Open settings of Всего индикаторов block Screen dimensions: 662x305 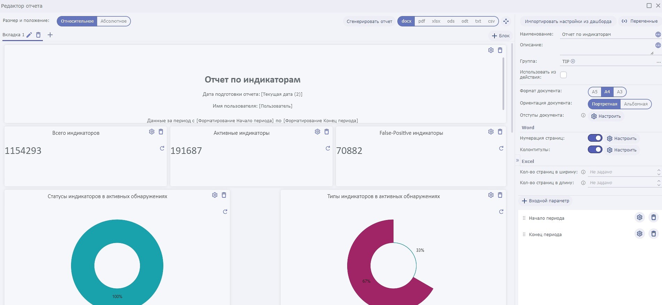click(152, 132)
